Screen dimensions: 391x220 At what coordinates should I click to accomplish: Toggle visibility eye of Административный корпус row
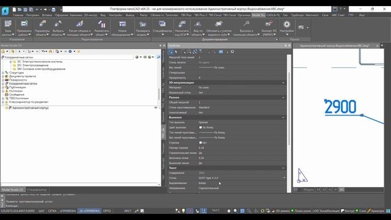(156, 108)
